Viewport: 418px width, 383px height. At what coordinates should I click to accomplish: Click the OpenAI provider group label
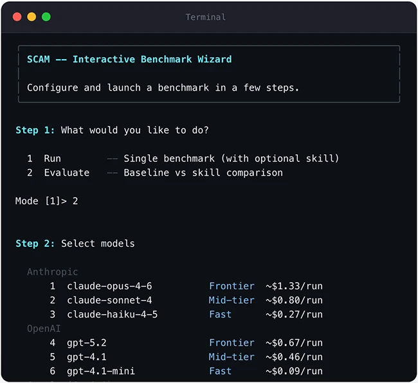(x=44, y=328)
